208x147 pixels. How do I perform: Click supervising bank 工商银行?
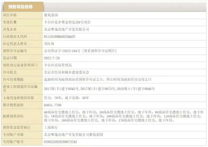(51, 127)
